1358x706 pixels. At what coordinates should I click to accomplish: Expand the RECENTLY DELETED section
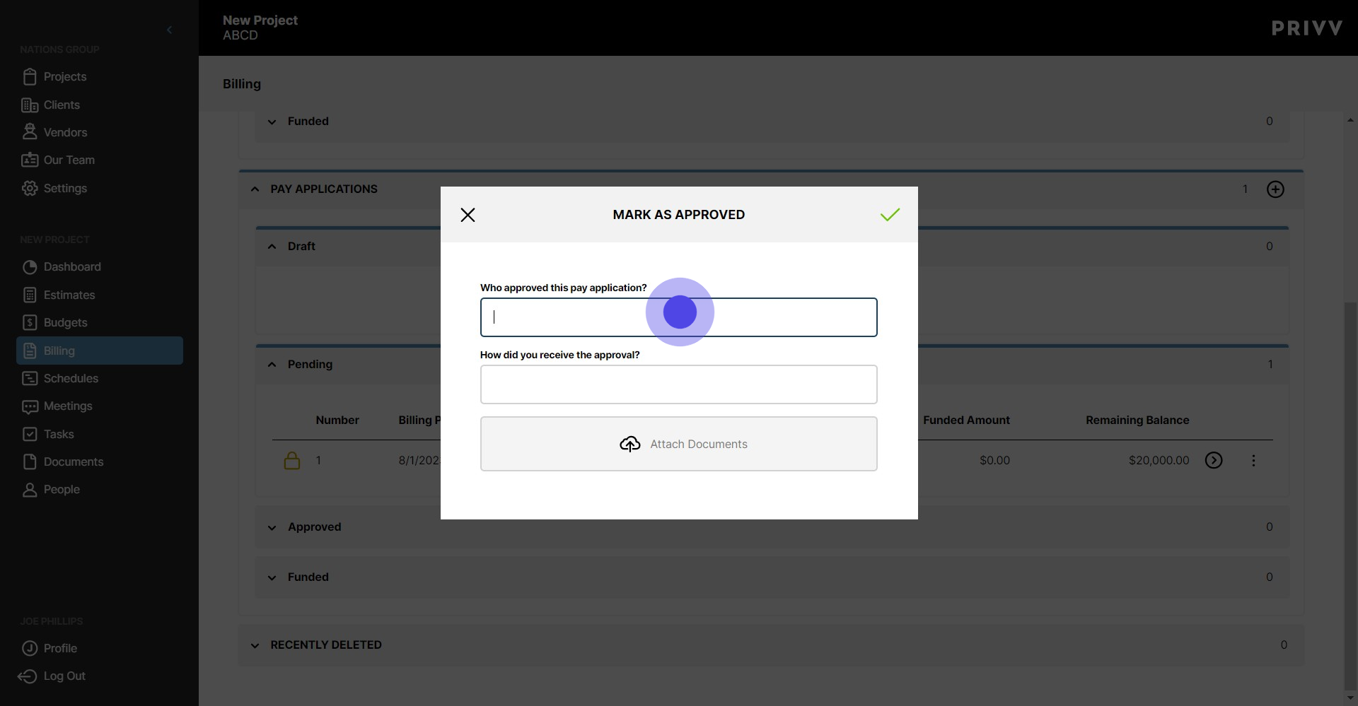[255, 645]
